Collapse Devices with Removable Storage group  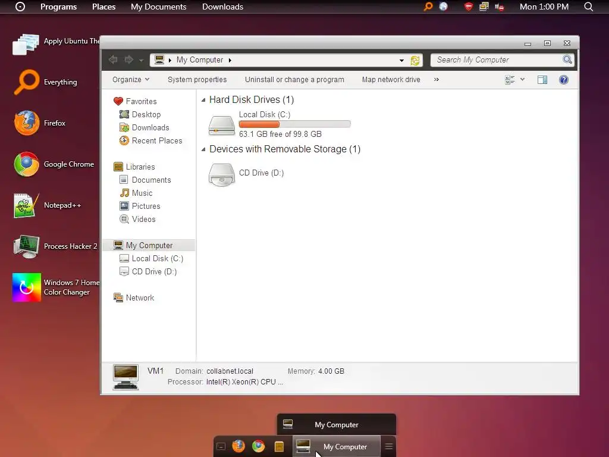tap(203, 149)
